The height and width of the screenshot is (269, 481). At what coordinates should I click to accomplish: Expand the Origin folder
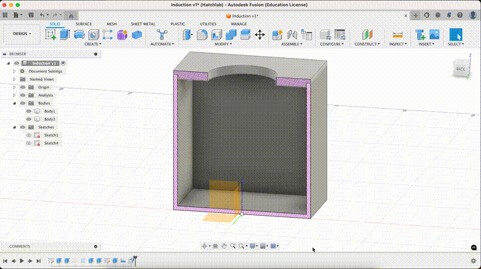coord(14,87)
